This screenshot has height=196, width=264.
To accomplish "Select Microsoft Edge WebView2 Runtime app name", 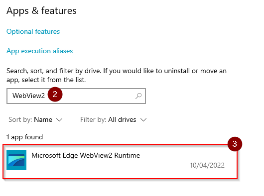I will [86, 155].
